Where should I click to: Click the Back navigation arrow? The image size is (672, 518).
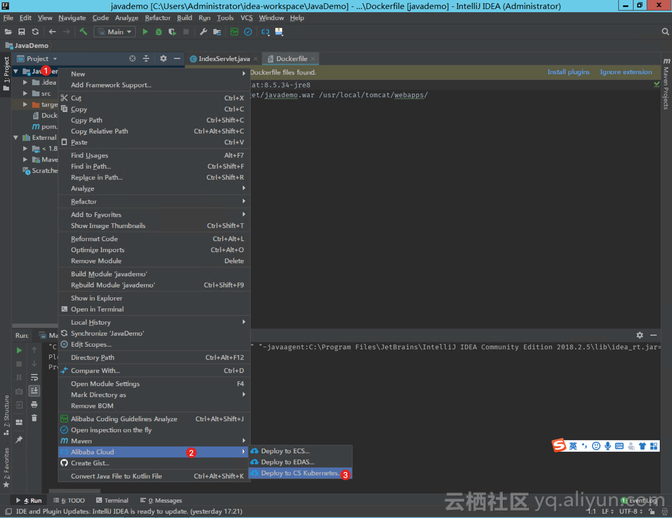pyautogui.click(x=52, y=32)
